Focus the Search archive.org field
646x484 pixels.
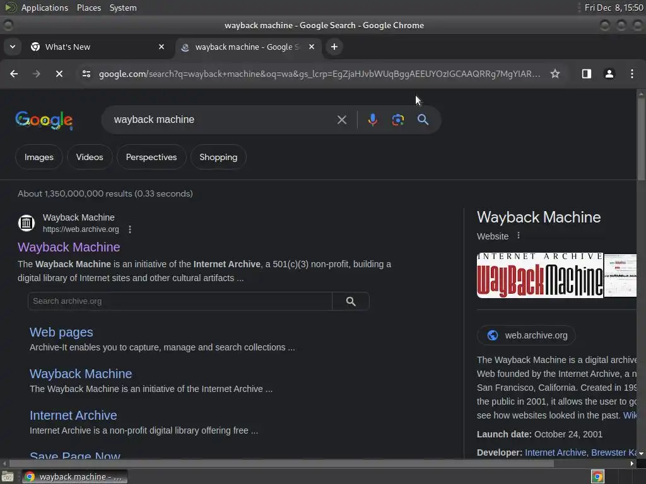180,301
